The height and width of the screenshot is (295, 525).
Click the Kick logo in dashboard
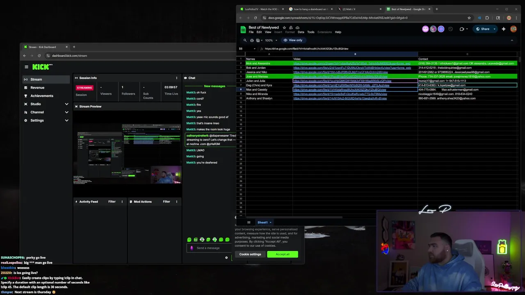click(42, 67)
